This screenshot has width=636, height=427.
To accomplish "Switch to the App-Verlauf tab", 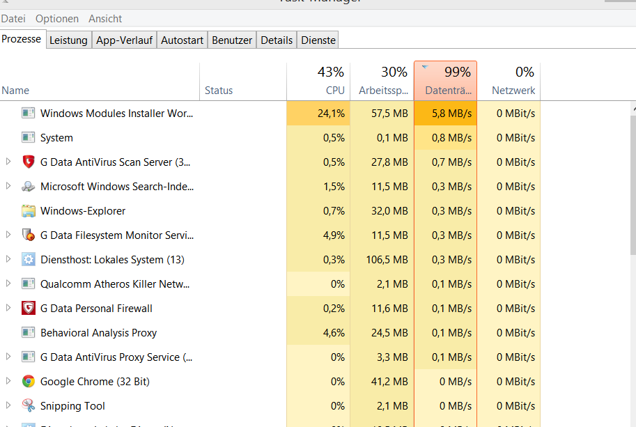I will pos(124,40).
